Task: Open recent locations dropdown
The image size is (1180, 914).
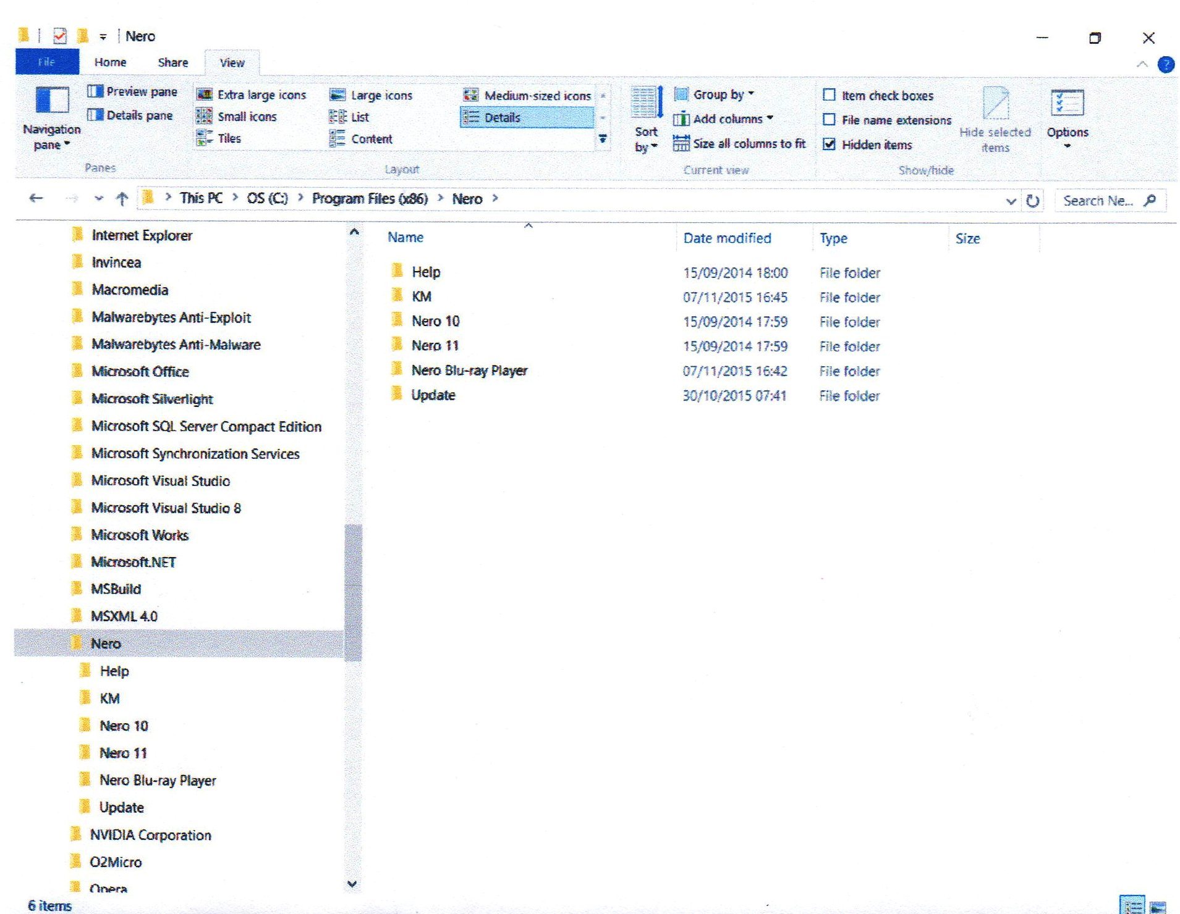Action: click(x=98, y=199)
